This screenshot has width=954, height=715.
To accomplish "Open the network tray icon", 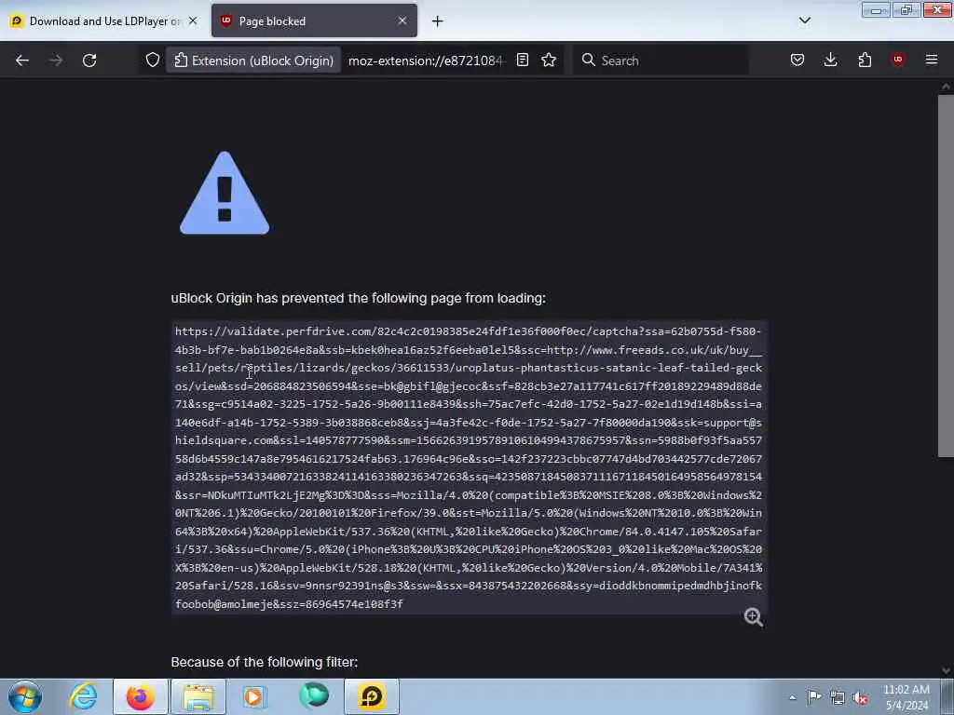I will pos(838,697).
